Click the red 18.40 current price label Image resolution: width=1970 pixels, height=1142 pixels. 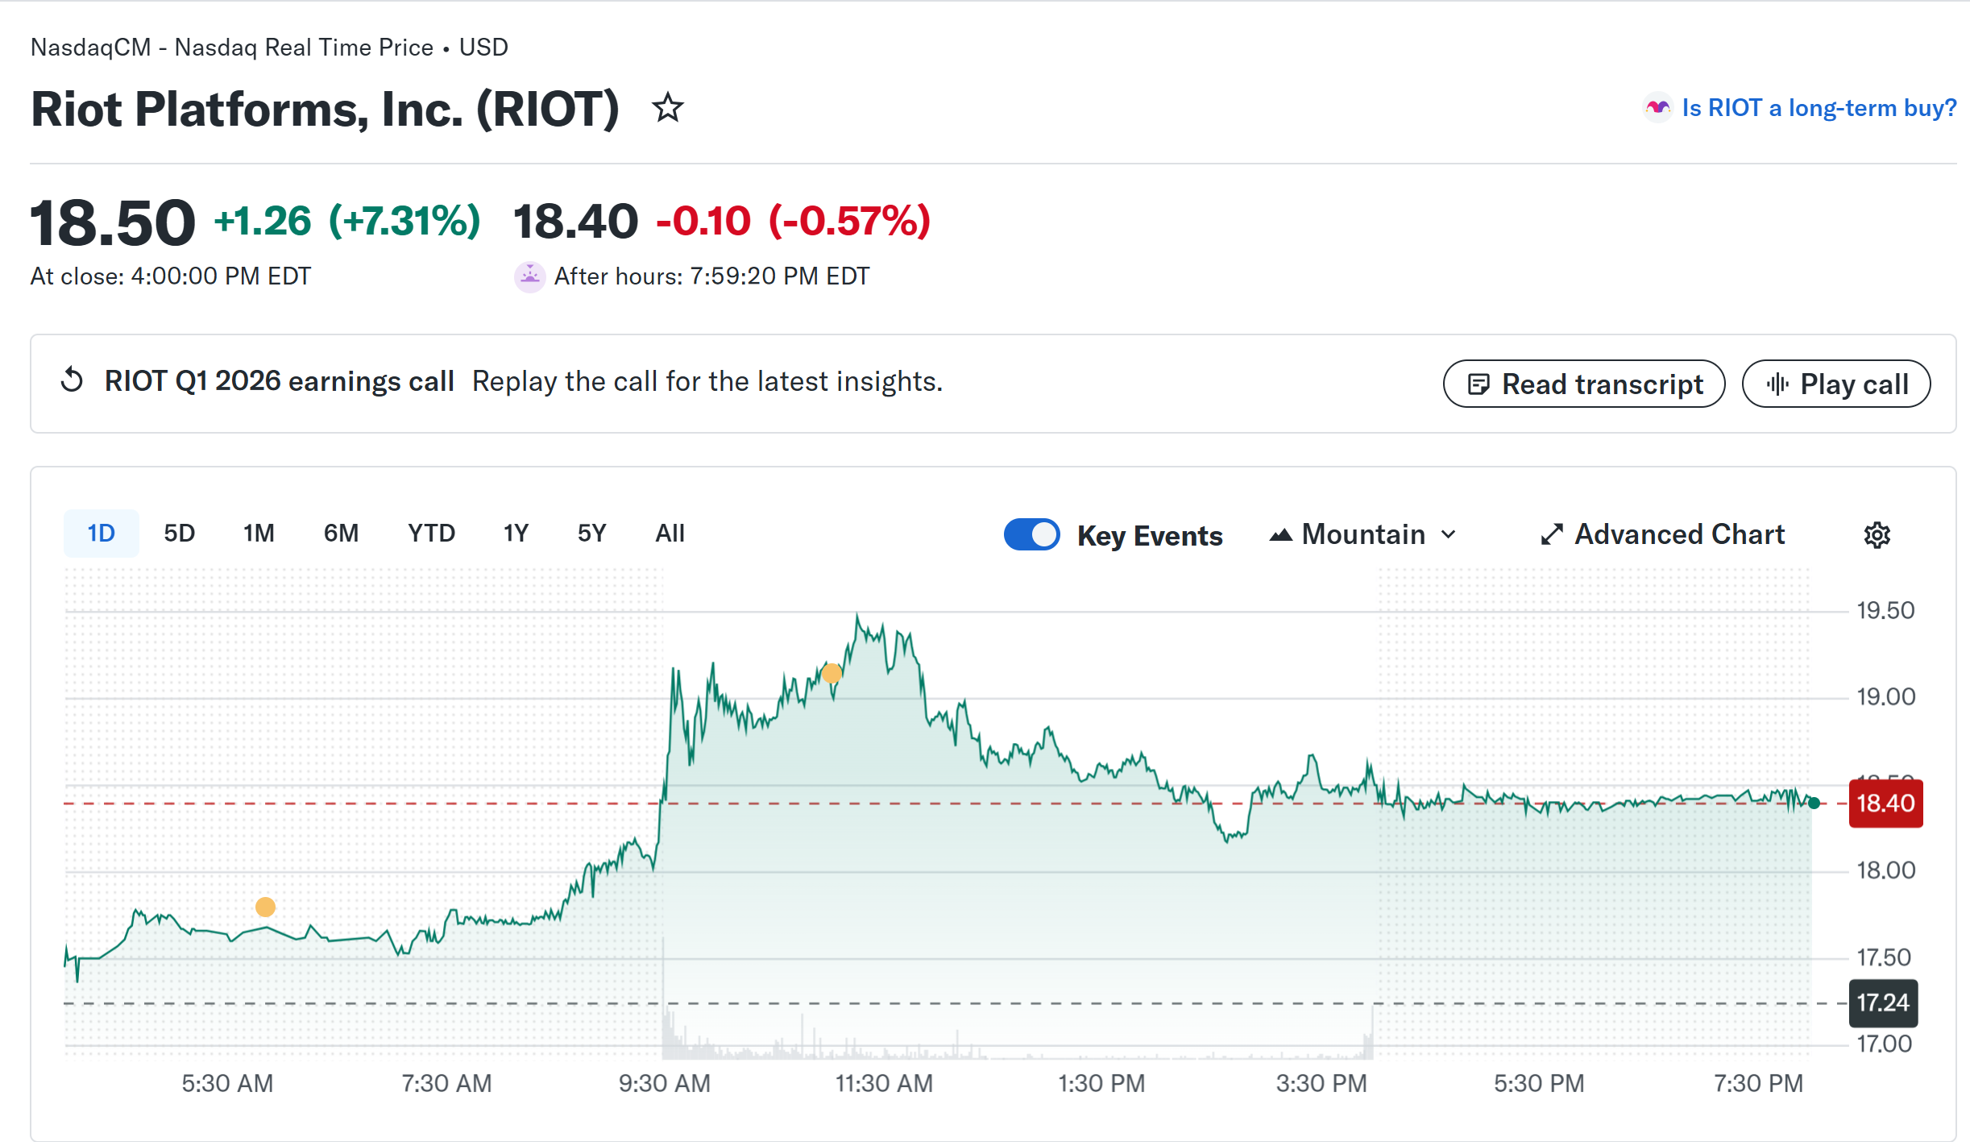coord(1885,804)
